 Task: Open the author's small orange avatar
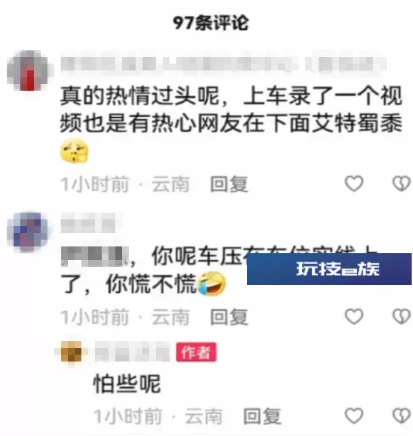[x=72, y=352]
